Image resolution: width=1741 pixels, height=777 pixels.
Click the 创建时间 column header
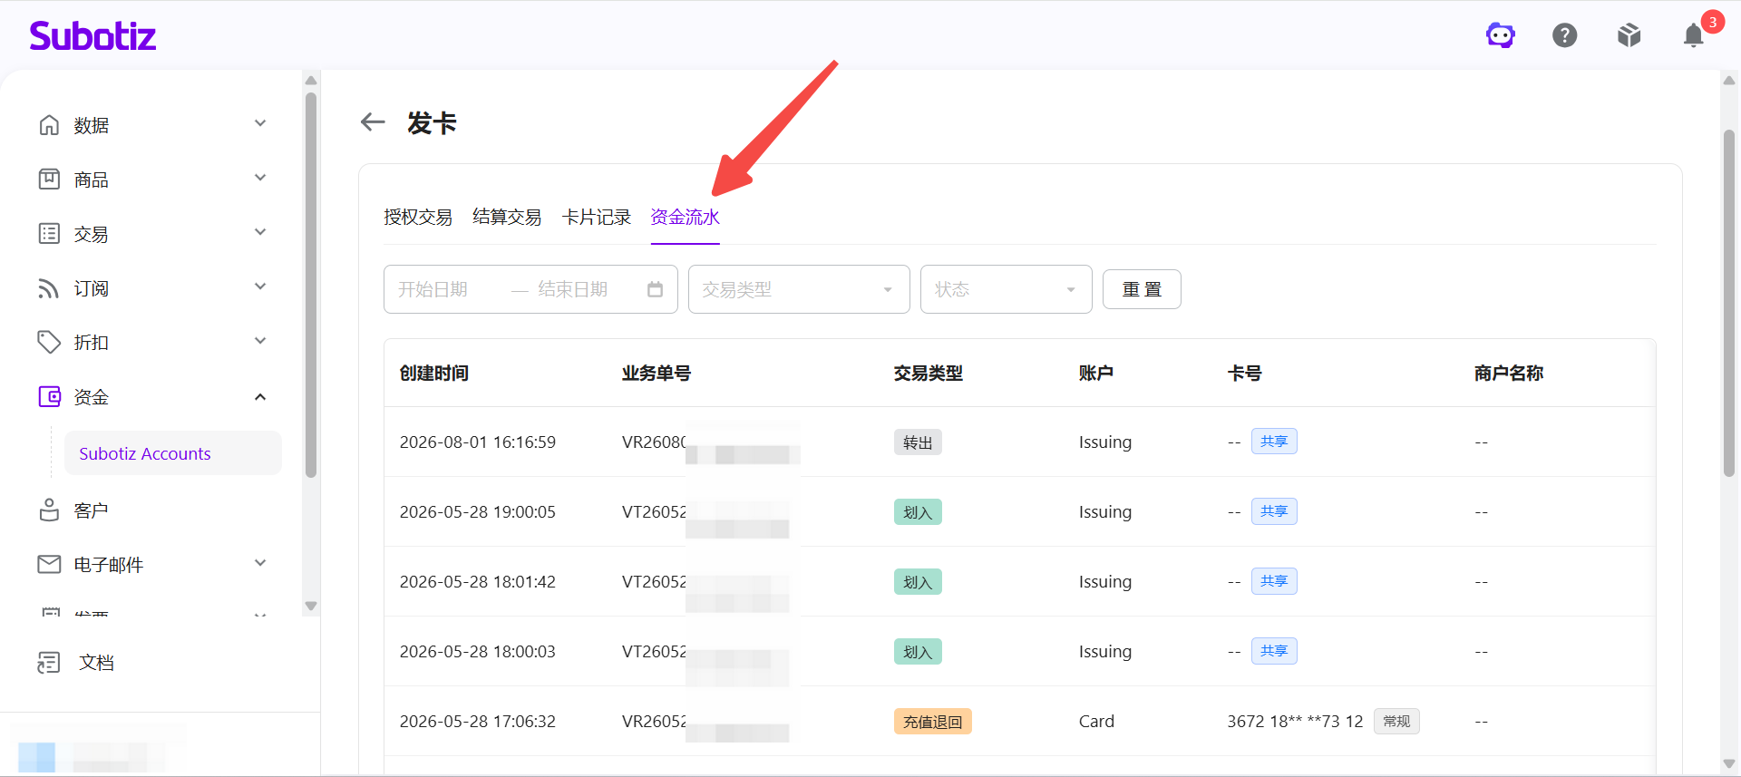434,373
